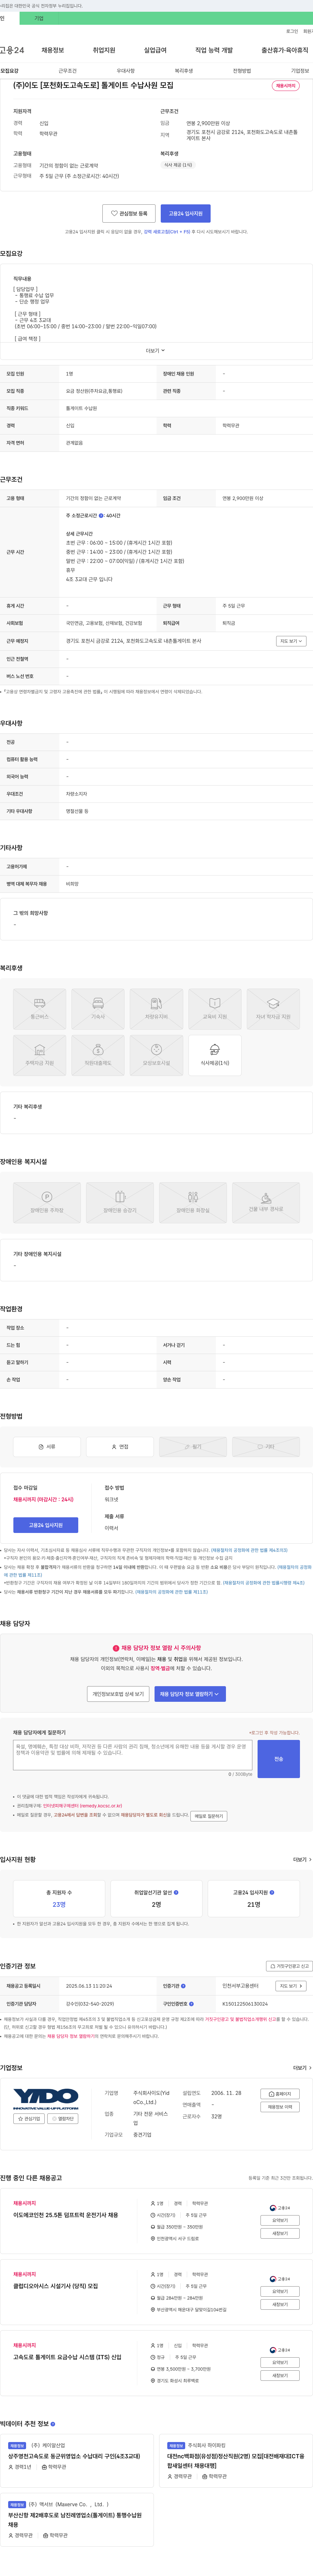Open 지도 보기 for 인천서부고용센터

(x=291, y=1986)
